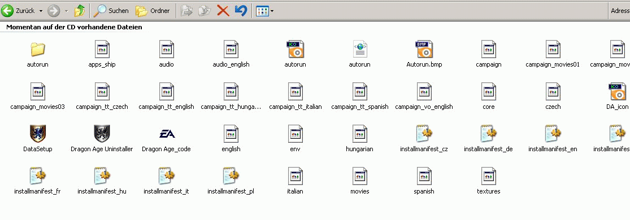This screenshot has width=630, height=220.
Task: Select the hungarian file
Action: pyautogui.click(x=359, y=139)
